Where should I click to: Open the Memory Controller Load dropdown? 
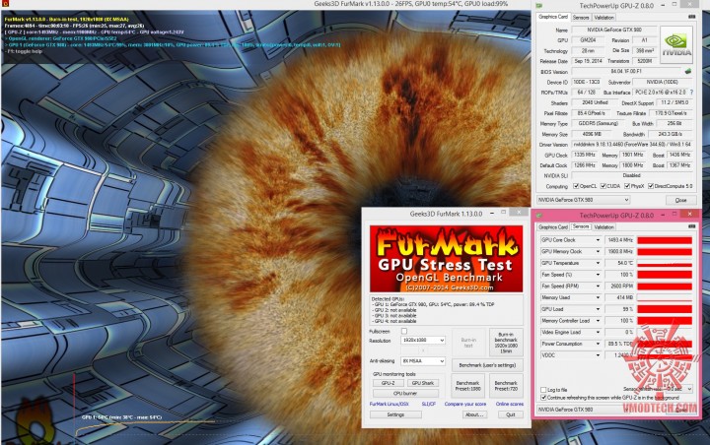[x=598, y=321]
